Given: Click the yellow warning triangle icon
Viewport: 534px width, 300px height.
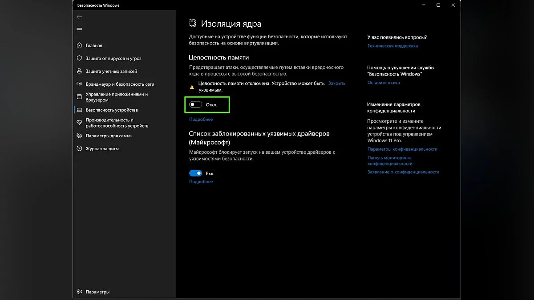Looking at the screenshot, I should [192, 87].
